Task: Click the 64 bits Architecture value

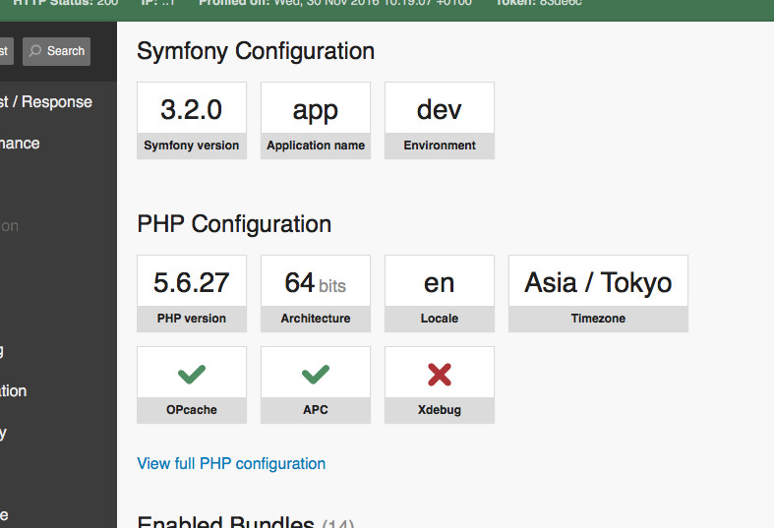Action: click(316, 283)
